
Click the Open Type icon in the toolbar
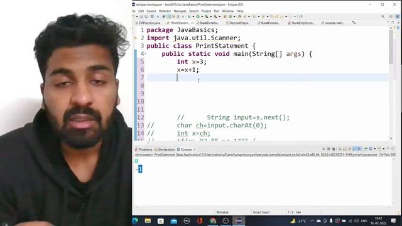coord(239,17)
